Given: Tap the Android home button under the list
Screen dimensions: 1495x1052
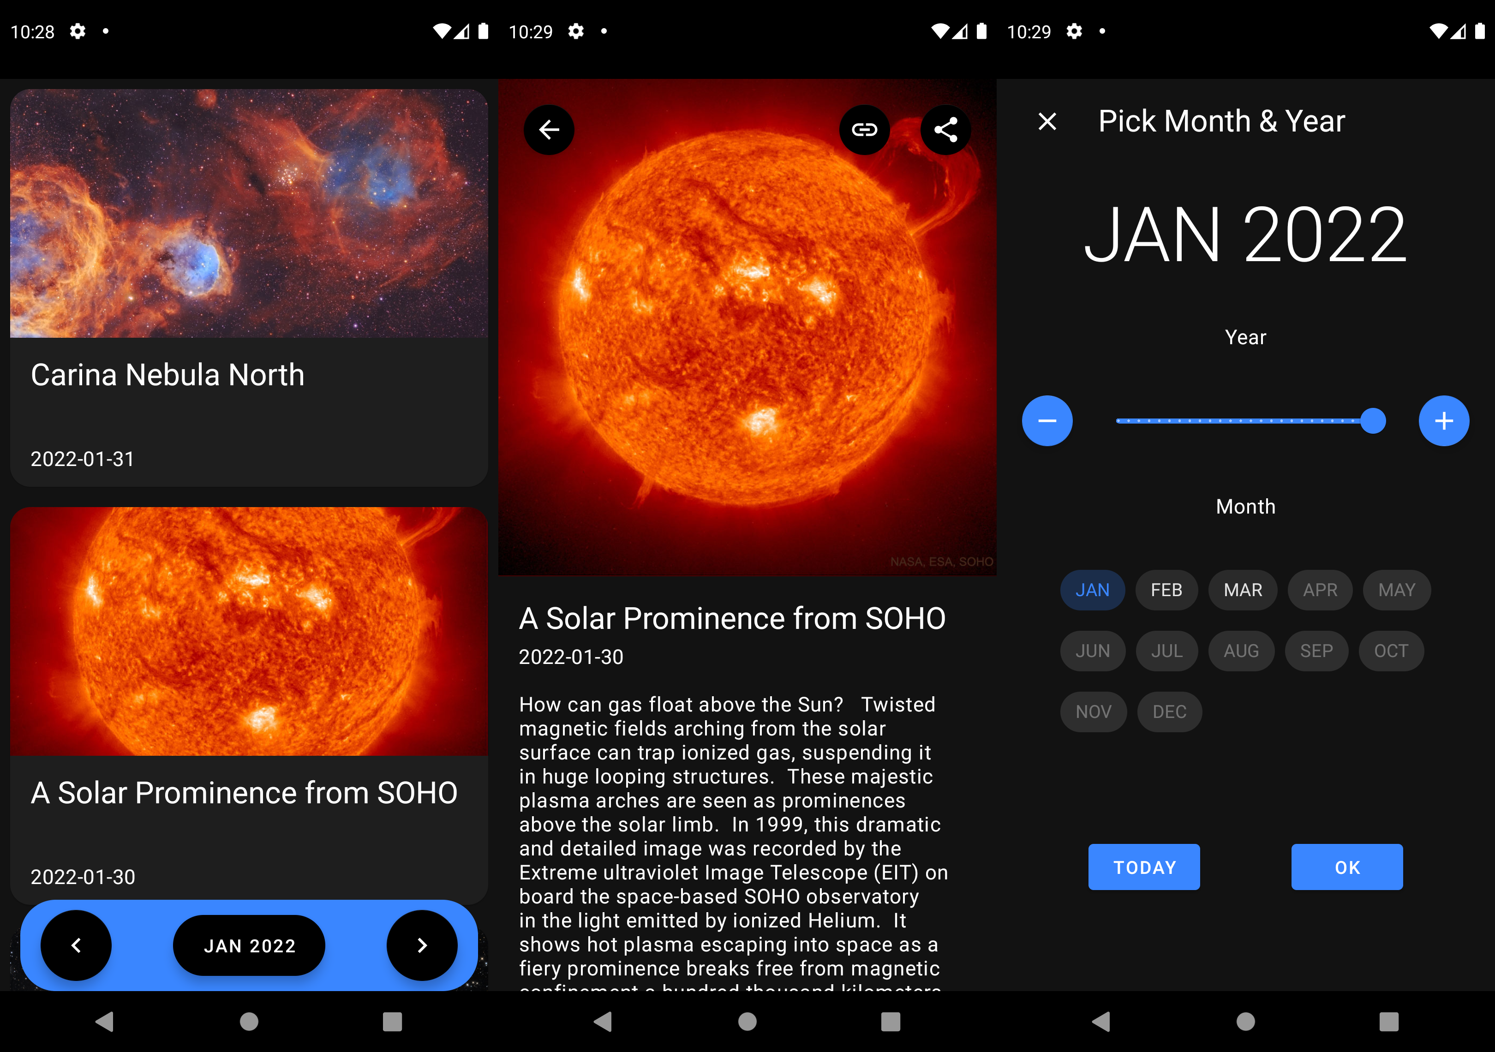Looking at the screenshot, I should (x=249, y=1021).
